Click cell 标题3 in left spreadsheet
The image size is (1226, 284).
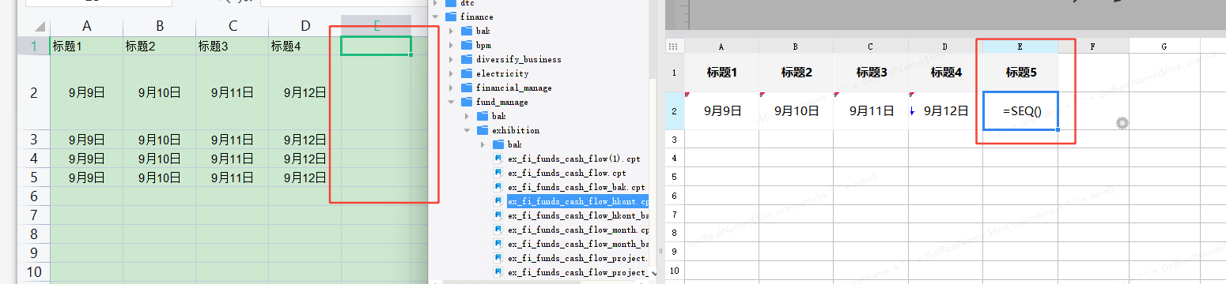232,46
